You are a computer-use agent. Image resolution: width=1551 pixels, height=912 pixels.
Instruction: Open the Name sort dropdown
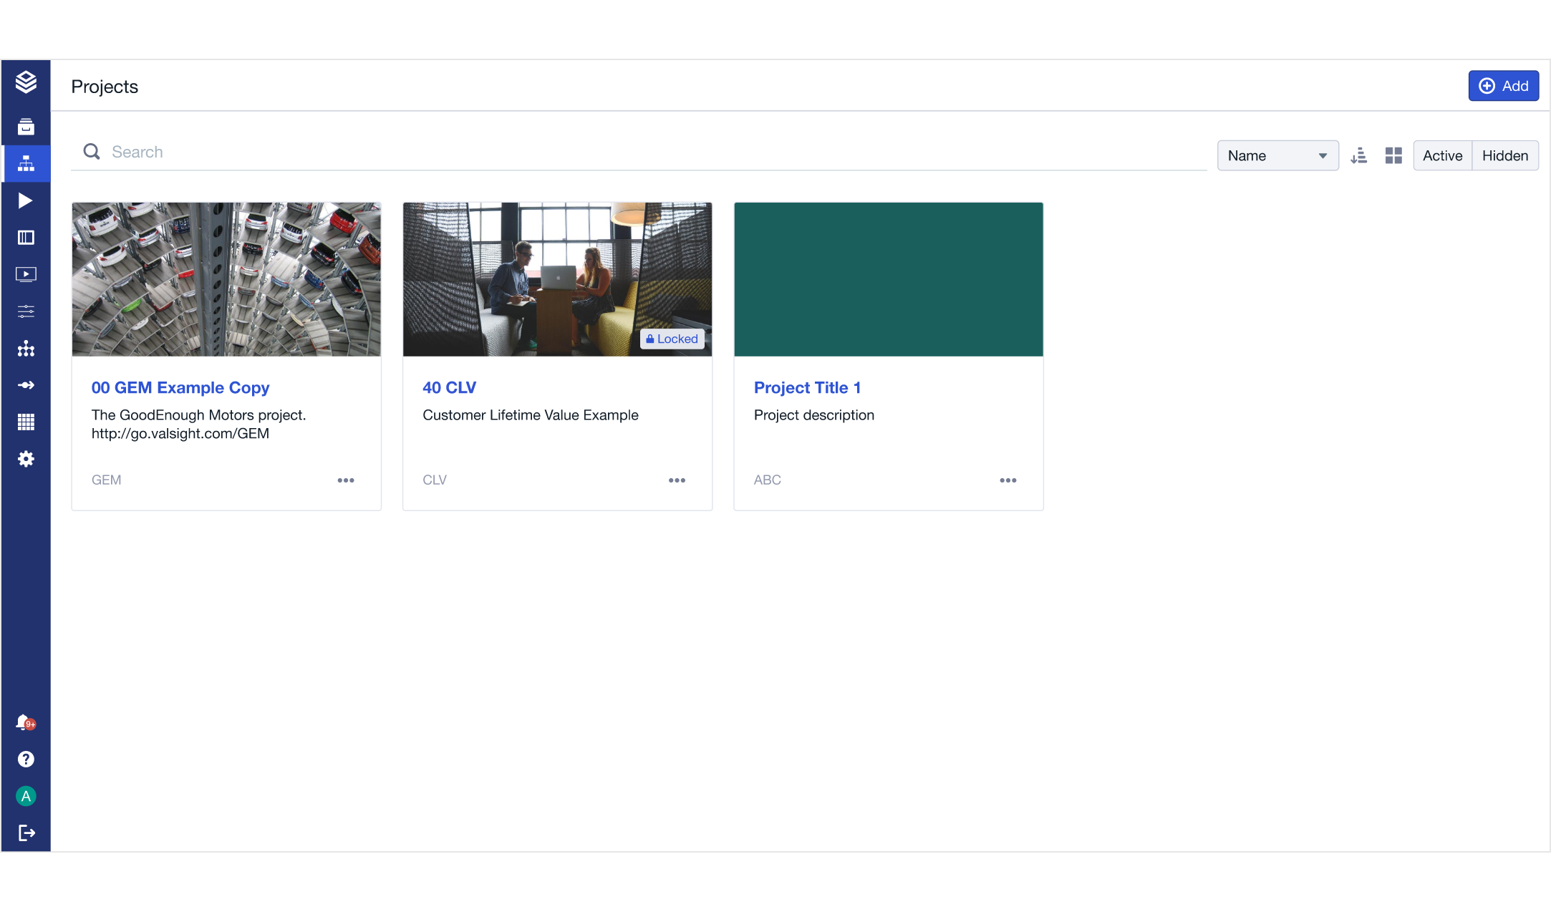tap(1277, 155)
